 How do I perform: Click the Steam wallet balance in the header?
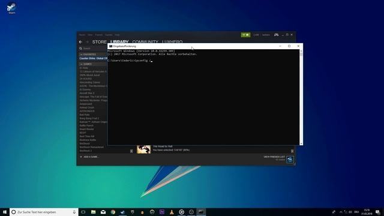pos(256,35)
